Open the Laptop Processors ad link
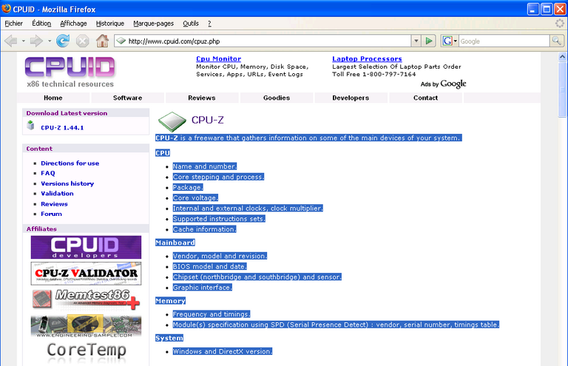Screen dimensions: 568x366 tap(367, 58)
